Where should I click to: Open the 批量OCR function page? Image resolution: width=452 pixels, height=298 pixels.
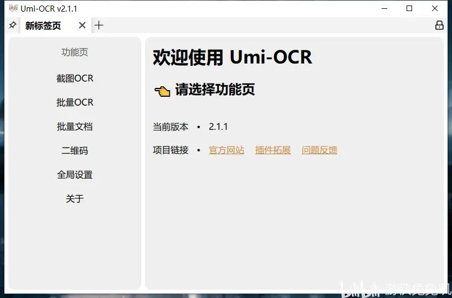tap(75, 102)
